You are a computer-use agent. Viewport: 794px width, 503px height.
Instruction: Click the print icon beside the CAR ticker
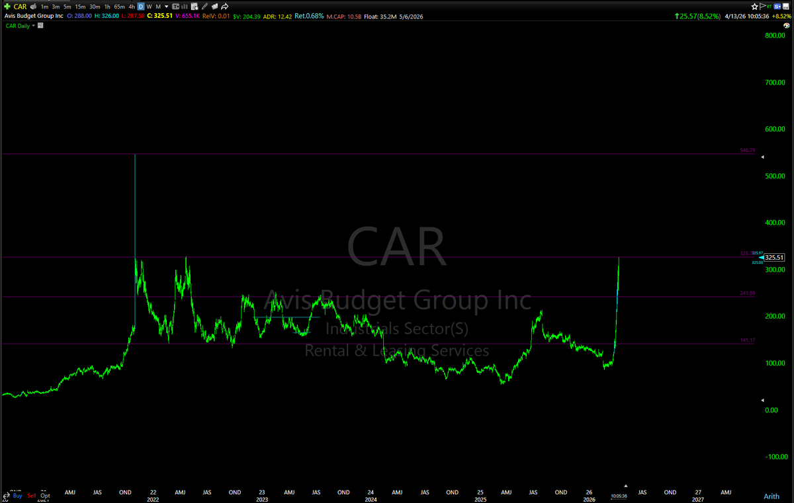pos(33,7)
